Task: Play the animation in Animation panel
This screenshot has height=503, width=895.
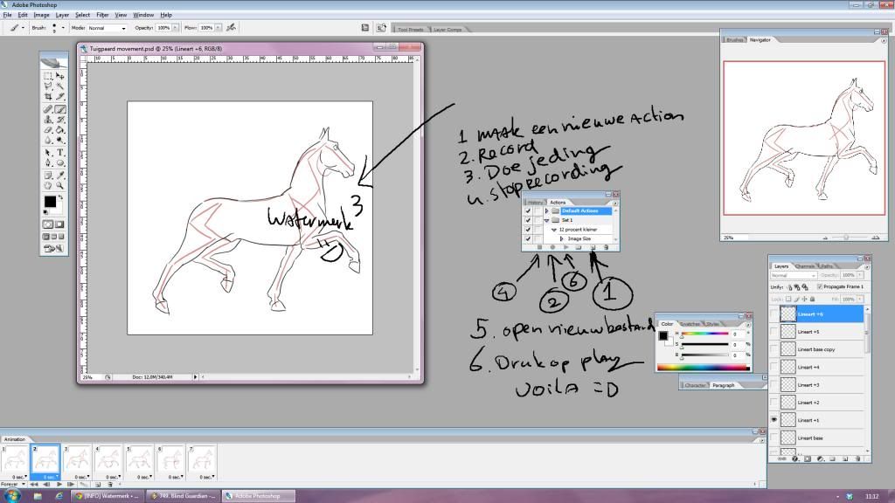Action: tap(59, 483)
